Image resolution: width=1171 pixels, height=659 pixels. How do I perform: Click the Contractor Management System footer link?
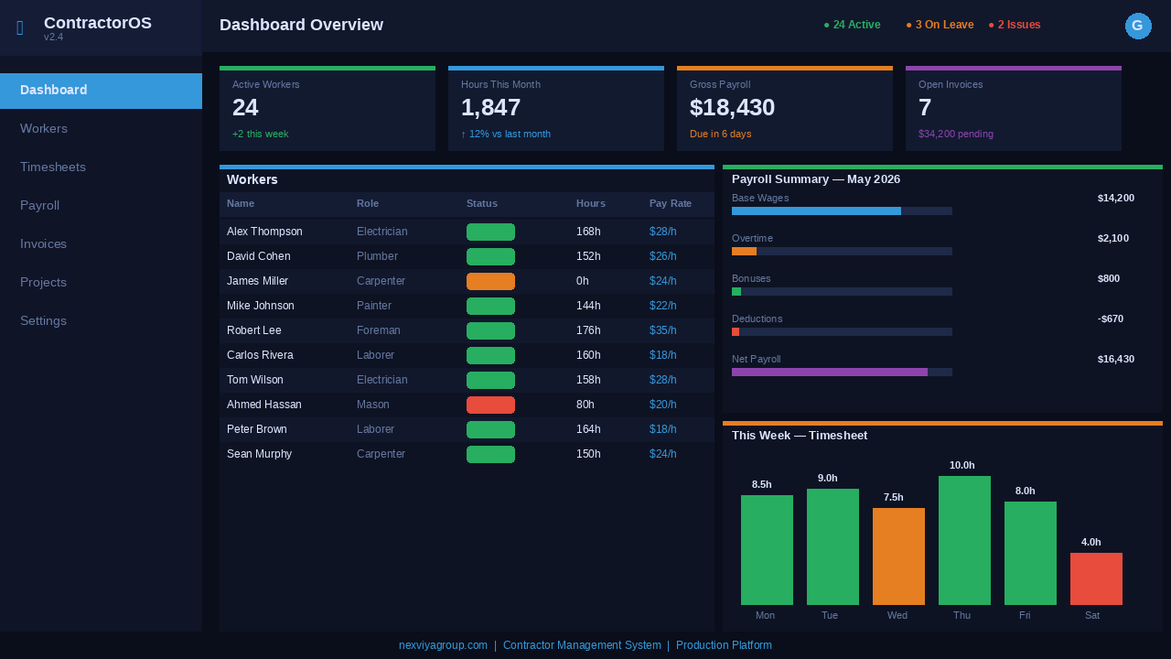(x=582, y=645)
